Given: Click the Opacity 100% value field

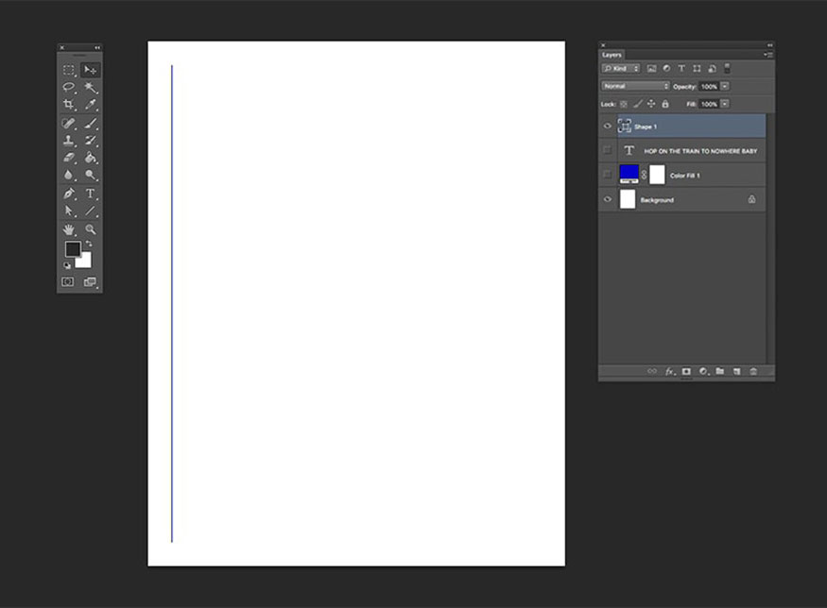Looking at the screenshot, I should [x=710, y=87].
